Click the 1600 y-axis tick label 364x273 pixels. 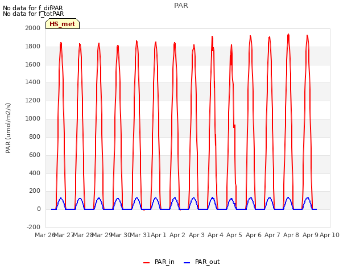[33, 64]
